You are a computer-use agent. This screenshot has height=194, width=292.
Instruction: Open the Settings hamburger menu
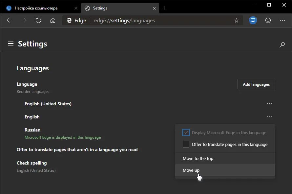click(x=11, y=44)
